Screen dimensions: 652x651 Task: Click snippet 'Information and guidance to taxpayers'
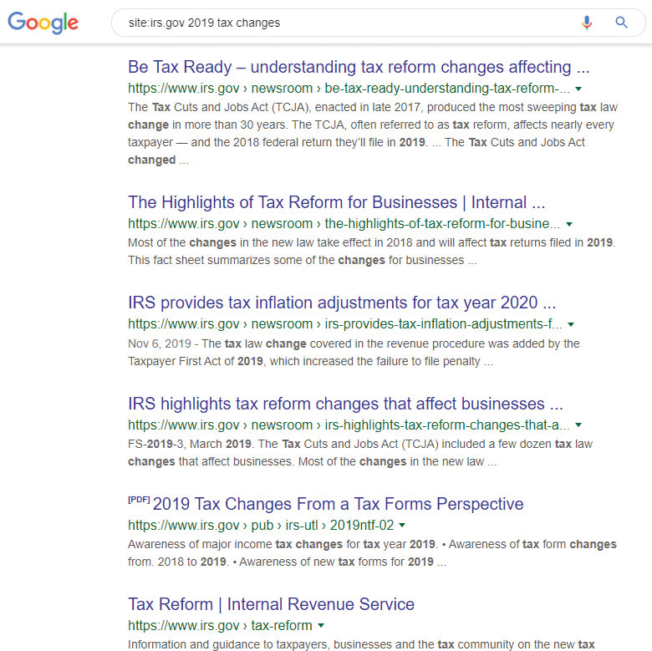tap(361, 644)
